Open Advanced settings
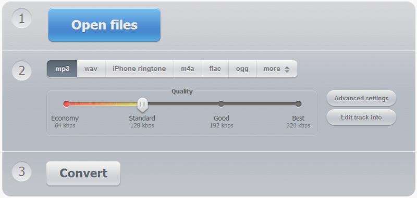417x198 pixels. (361, 98)
